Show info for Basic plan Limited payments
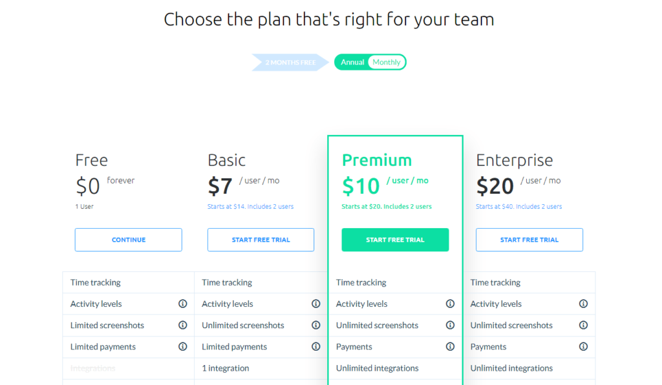Image resolution: width=662 pixels, height=385 pixels. click(x=315, y=347)
